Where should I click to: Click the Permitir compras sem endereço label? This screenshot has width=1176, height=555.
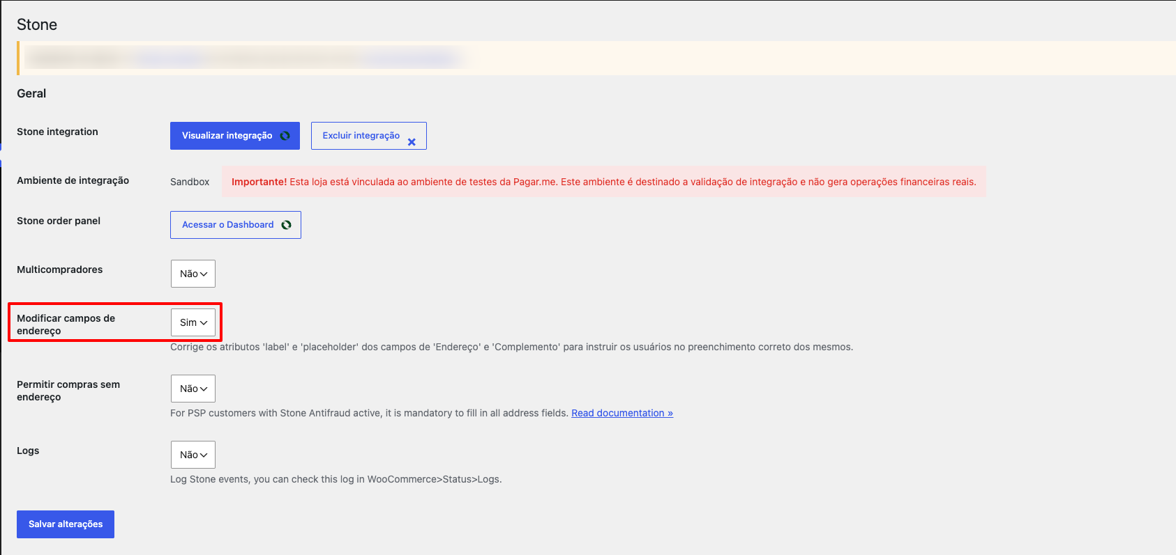(x=68, y=391)
